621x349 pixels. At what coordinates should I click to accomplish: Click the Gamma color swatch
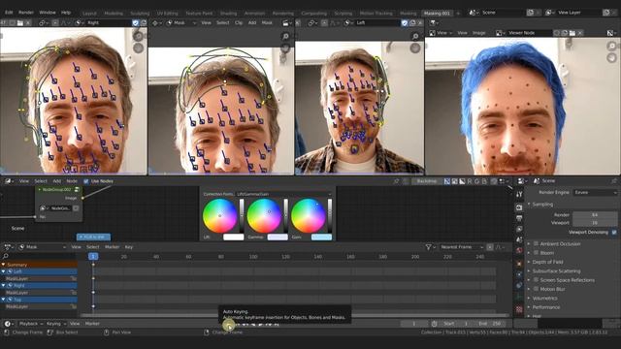(278, 237)
